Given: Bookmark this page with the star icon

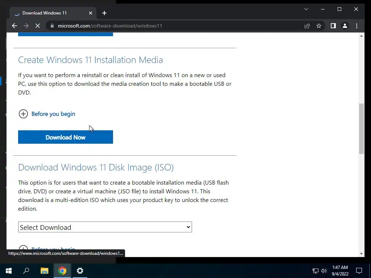Looking at the screenshot, I should point(319,26).
